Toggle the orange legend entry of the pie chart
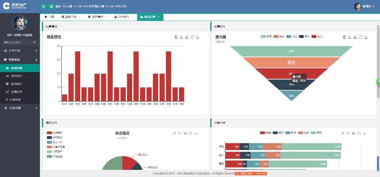Screen dimensions: 380x177 pos(56,147)
